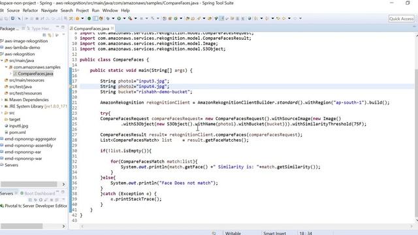418x235 pixels.
Task: Collapse main method fold at line 15
Action: pos(78,70)
